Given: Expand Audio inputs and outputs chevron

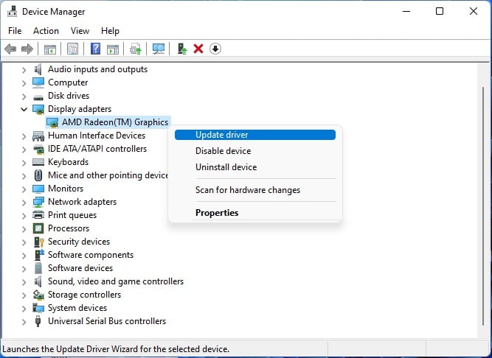Looking at the screenshot, I should (24, 69).
